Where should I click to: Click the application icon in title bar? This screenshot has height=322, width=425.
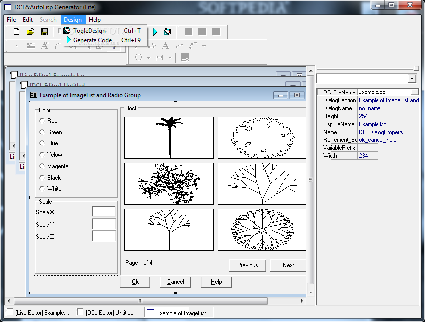coord(8,7)
